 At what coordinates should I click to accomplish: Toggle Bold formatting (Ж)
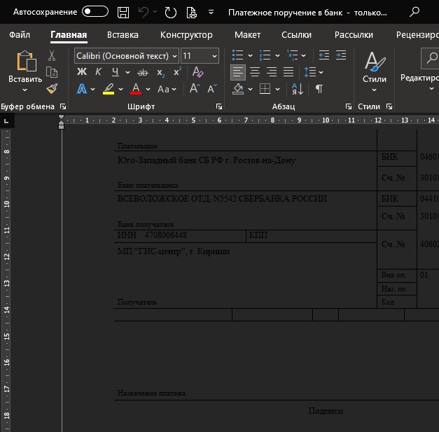pos(82,72)
